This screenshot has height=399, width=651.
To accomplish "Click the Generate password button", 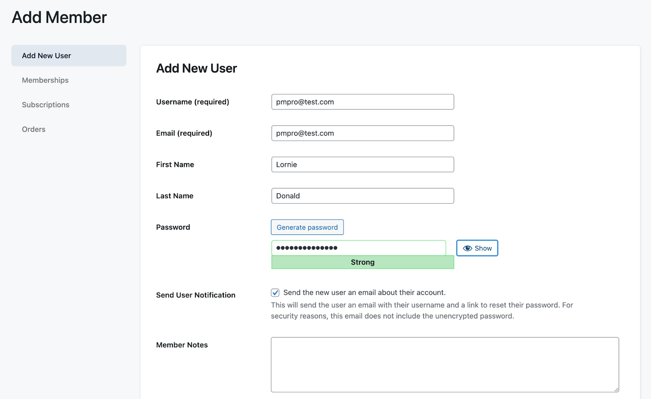I will point(307,227).
